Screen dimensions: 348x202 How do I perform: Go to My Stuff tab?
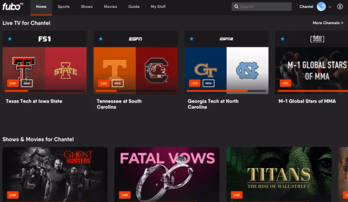[x=158, y=7]
